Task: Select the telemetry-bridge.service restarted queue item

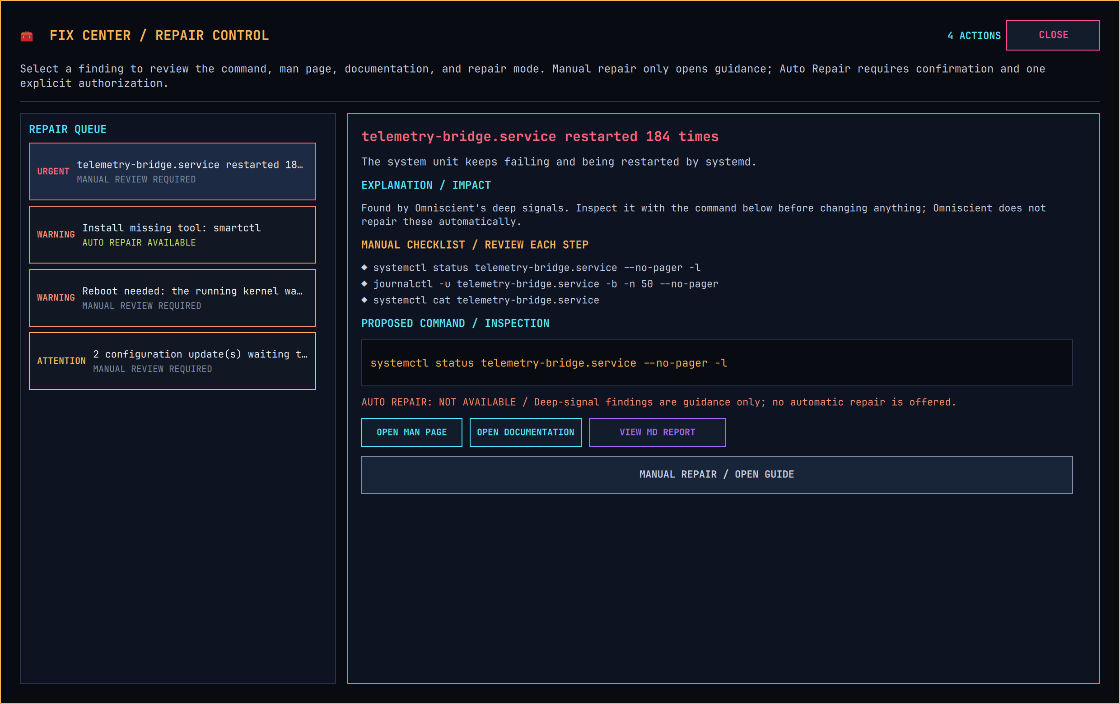Action: 172,171
